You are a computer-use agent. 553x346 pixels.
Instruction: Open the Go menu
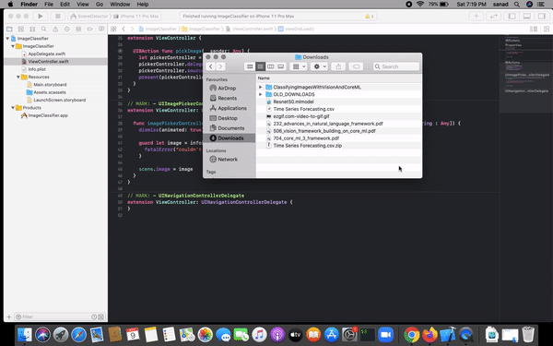[100, 5]
